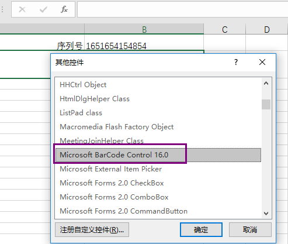This screenshot has height=244, width=288.
Task: Click the list scroll up arrow
Action: click(266, 84)
